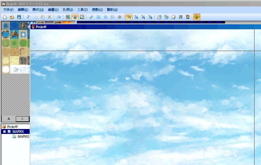261x165 pixels.
Task: Open the 模式(M) menu
Action: pos(38,10)
